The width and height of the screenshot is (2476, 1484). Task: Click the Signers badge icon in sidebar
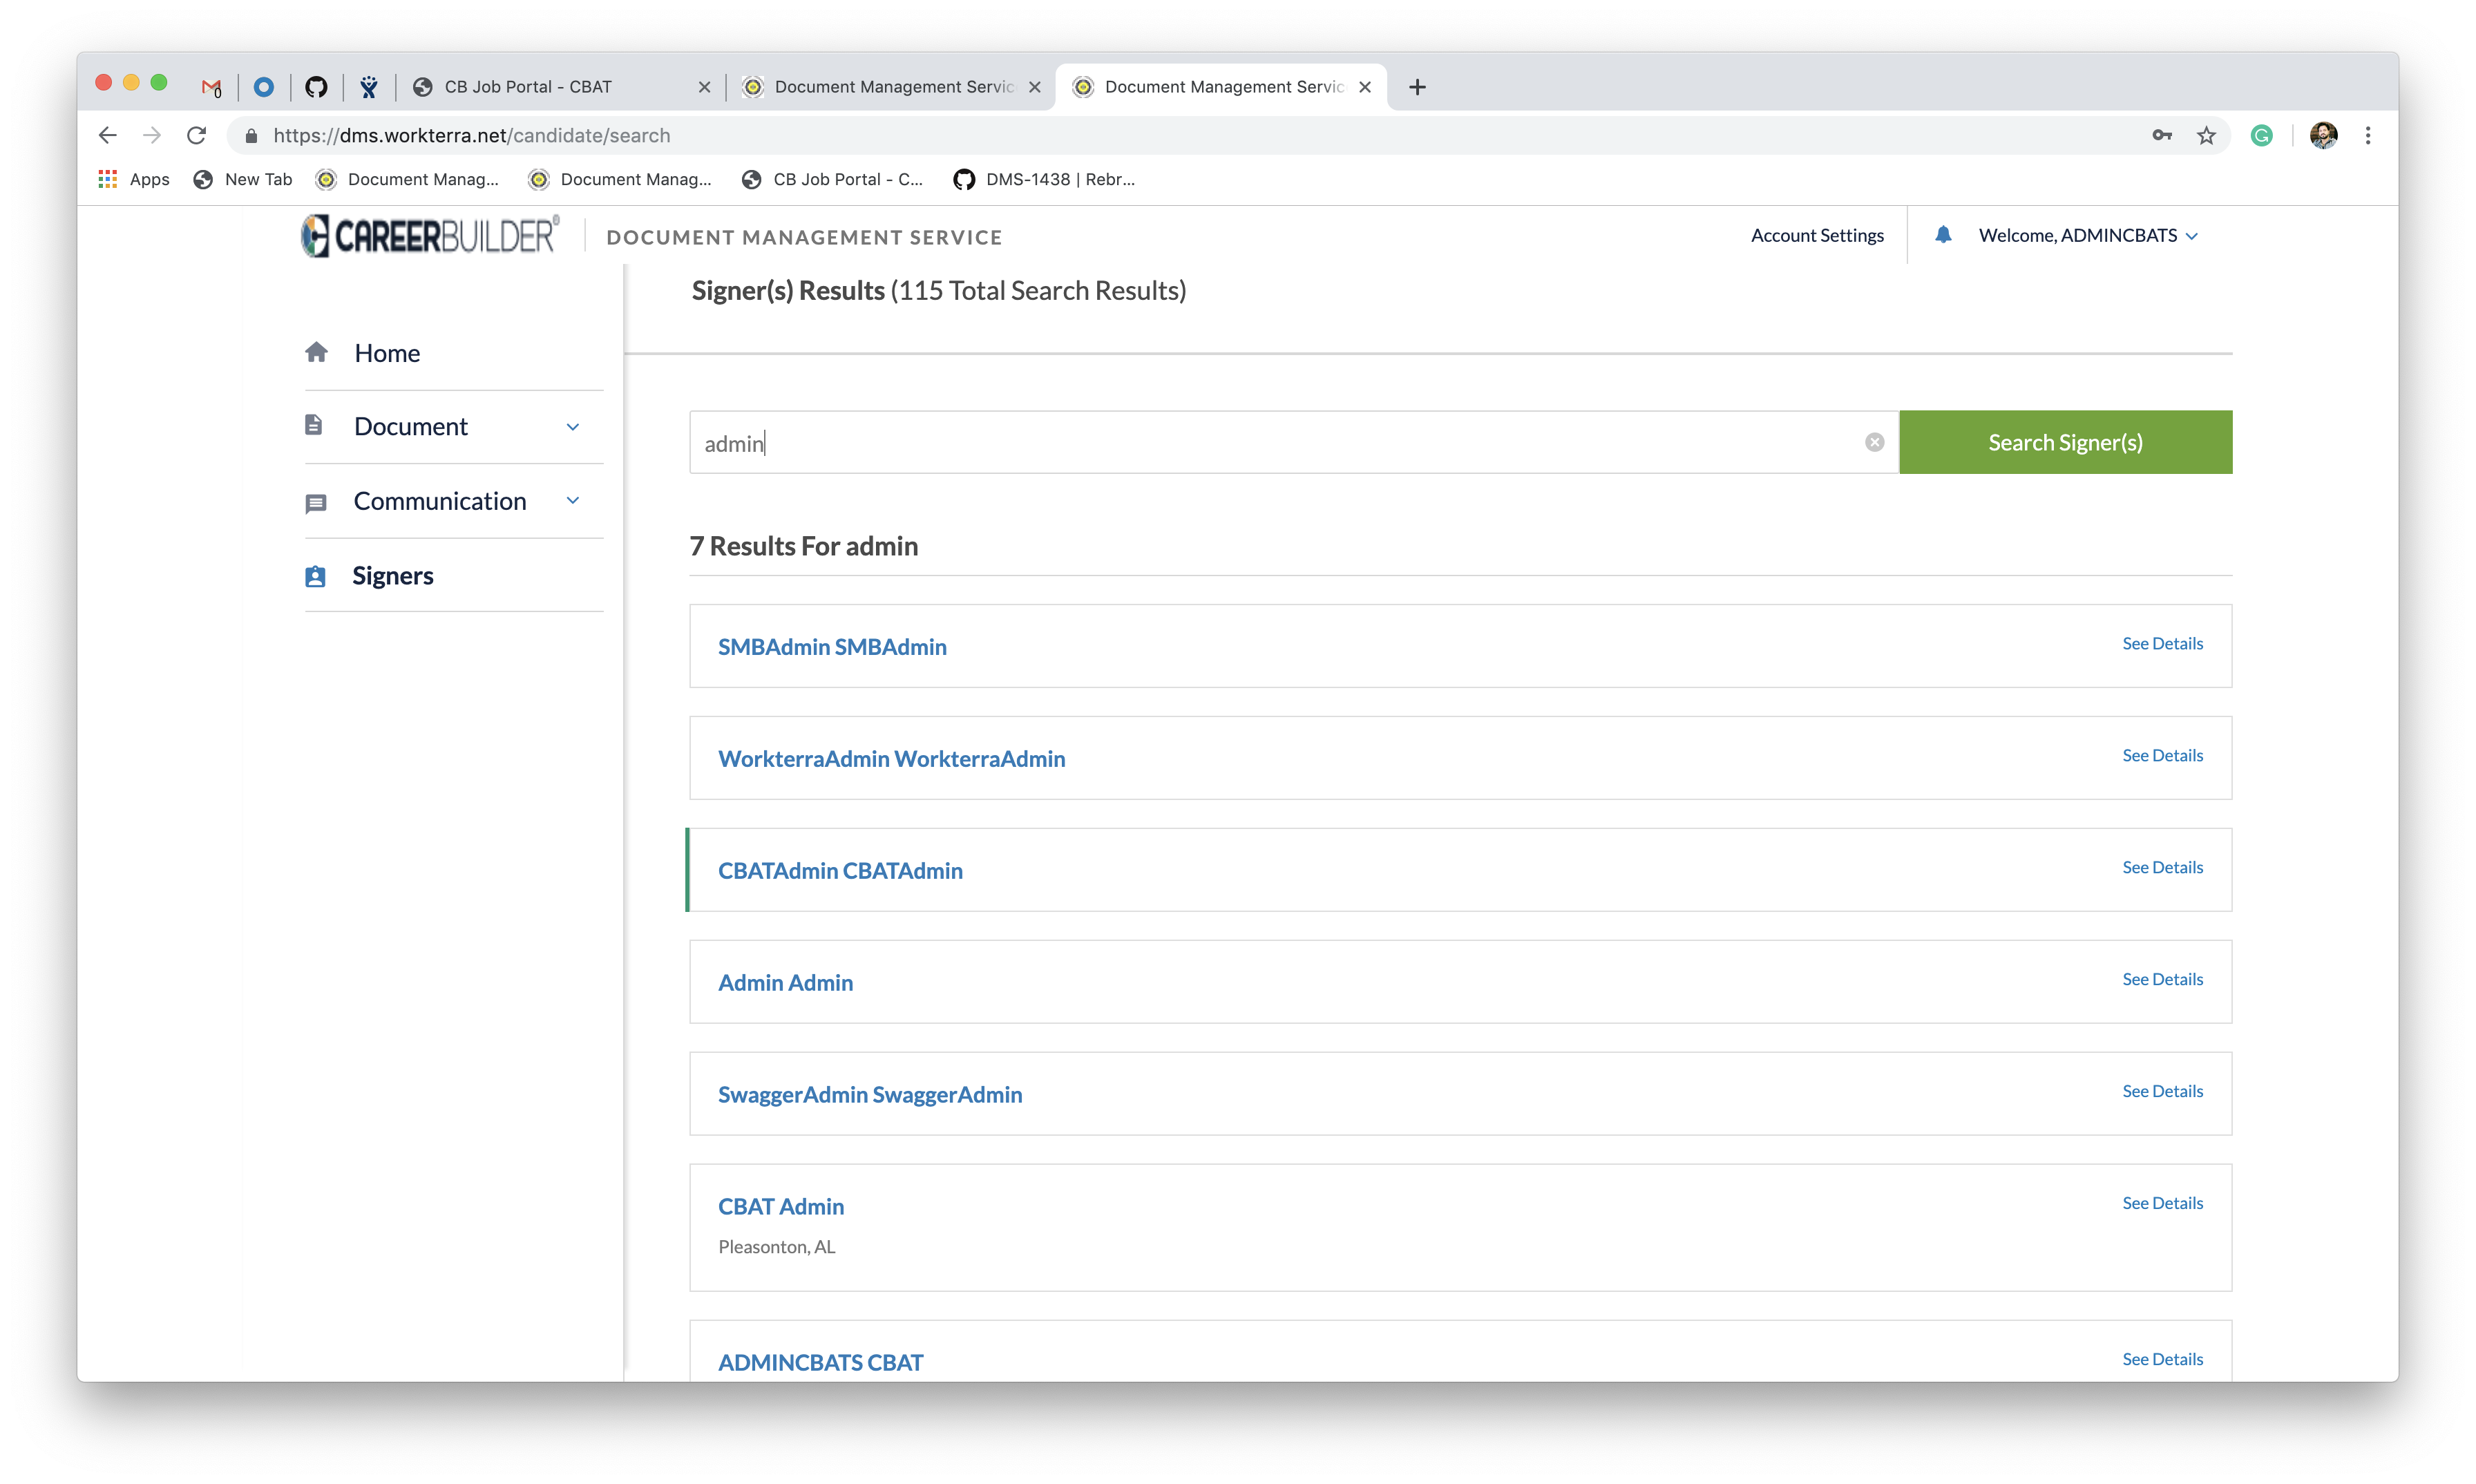(315, 576)
